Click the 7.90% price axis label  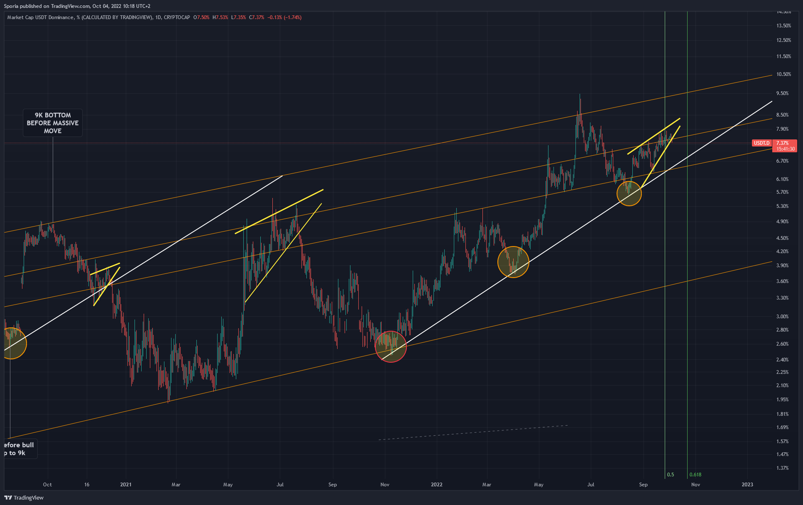[x=783, y=129]
